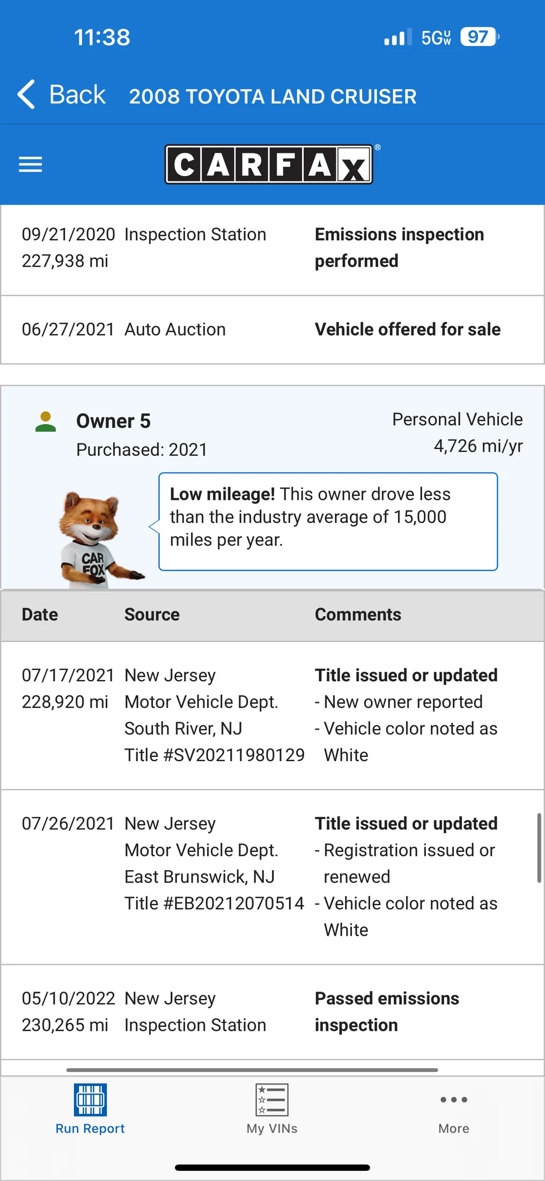Select the 06/27/2021 Auto Auction entry
The height and width of the screenshot is (1181, 545).
tap(272, 330)
